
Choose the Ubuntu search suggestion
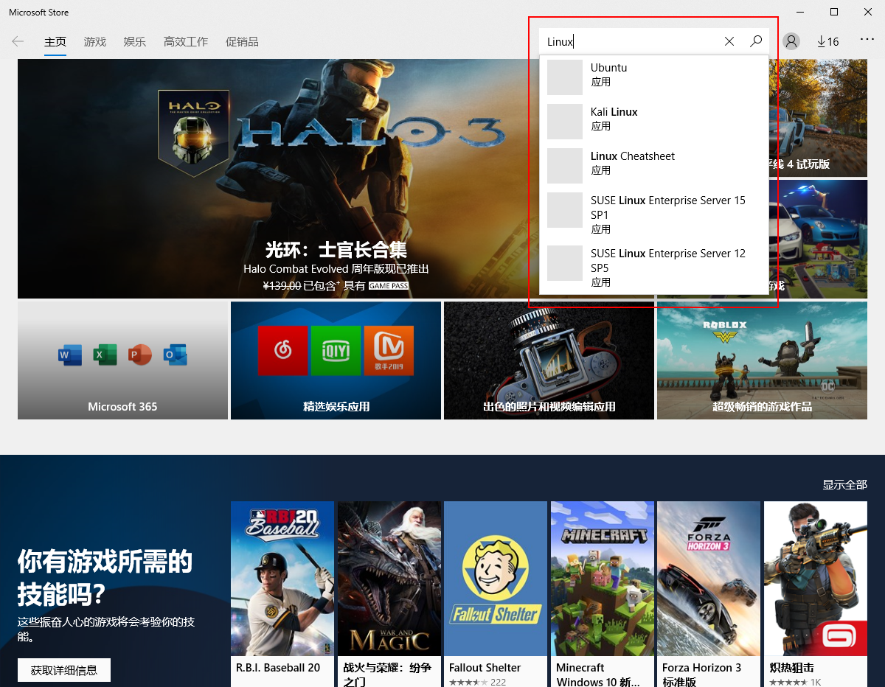tap(654, 77)
